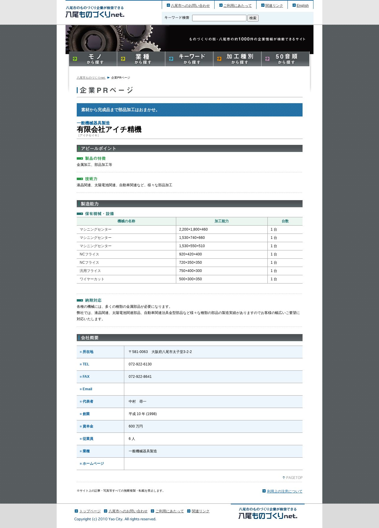Click the 八尾市ものづくりnet. breadcrumb link
Viewport: 379px width, 528px height.
tap(91, 78)
